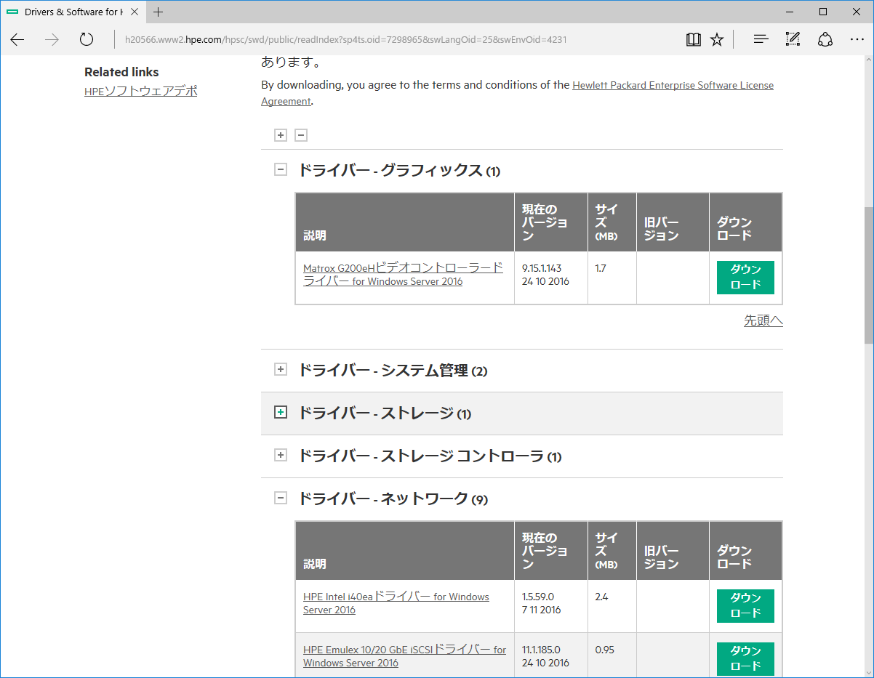Open Edge More actions menu
This screenshot has width=874, height=678.
point(857,39)
